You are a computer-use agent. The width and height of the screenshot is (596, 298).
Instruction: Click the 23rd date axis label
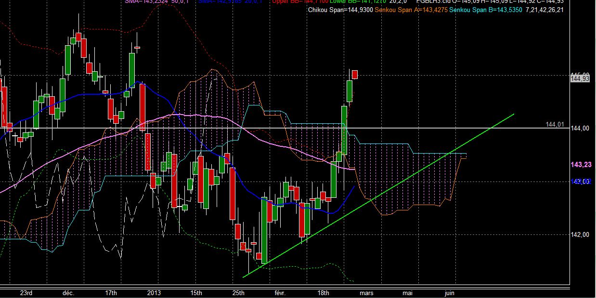(26, 293)
